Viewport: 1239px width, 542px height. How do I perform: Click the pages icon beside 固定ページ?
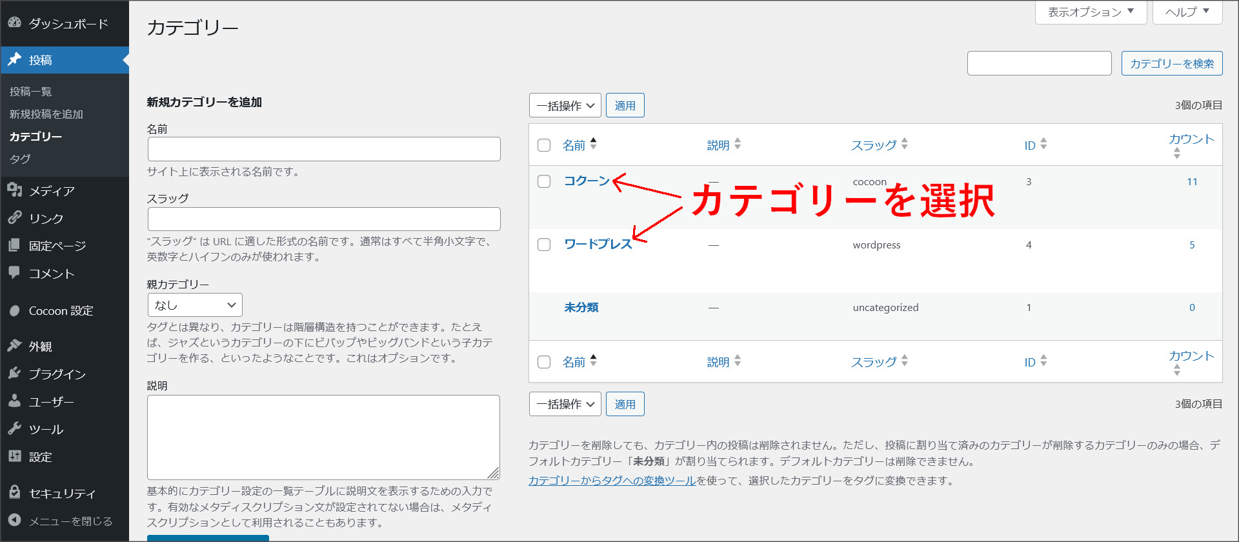tap(15, 245)
